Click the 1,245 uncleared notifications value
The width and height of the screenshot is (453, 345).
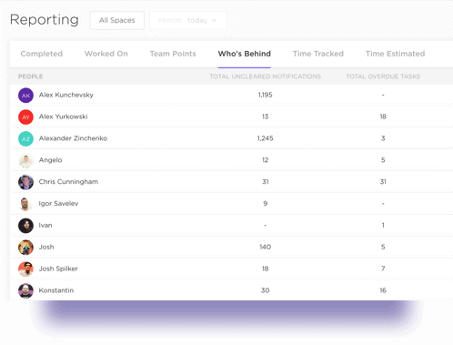(266, 138)
